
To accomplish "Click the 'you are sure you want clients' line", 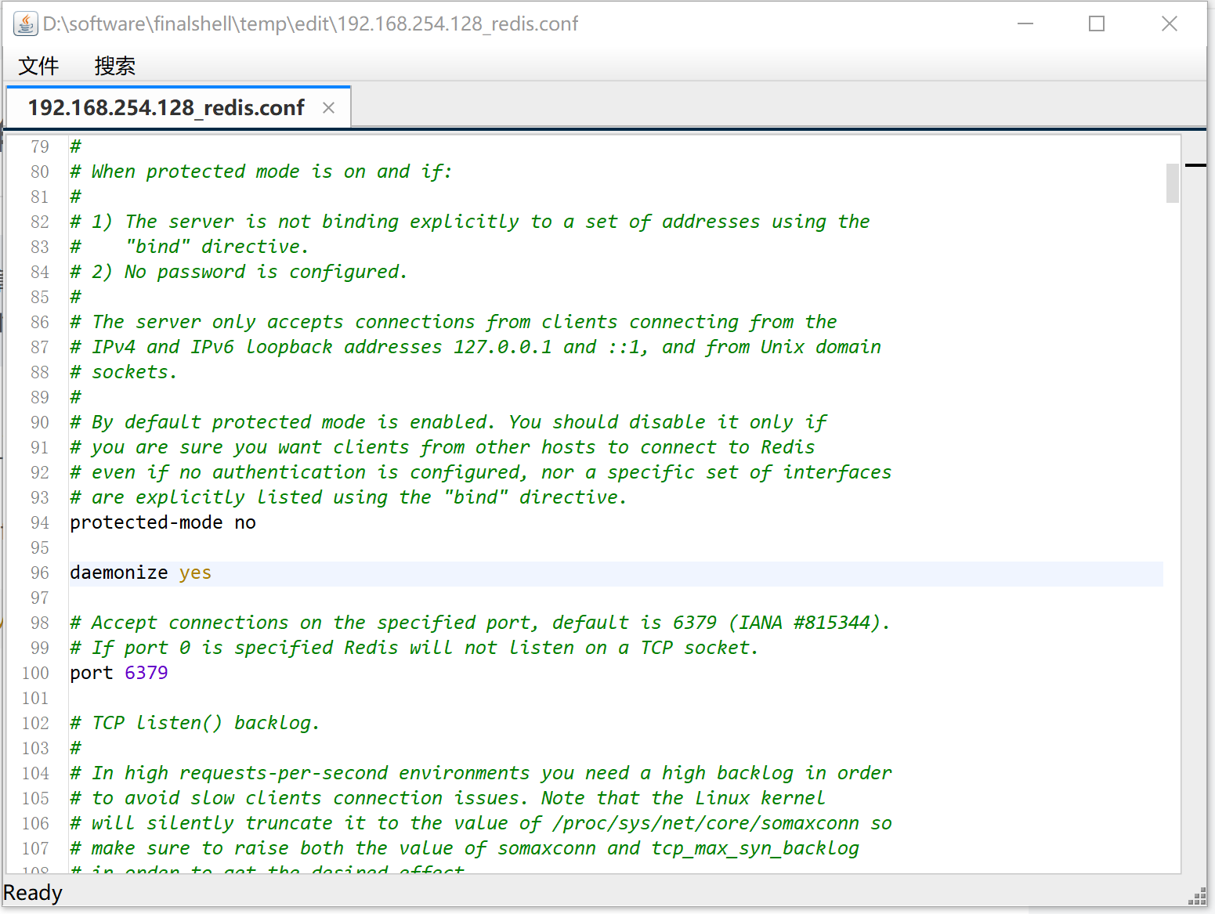I will click(x=443, y=447).
